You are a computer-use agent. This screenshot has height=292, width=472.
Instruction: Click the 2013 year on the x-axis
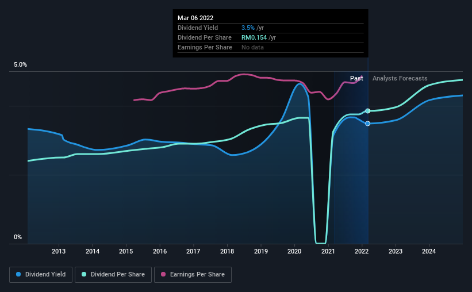[58, 251]
